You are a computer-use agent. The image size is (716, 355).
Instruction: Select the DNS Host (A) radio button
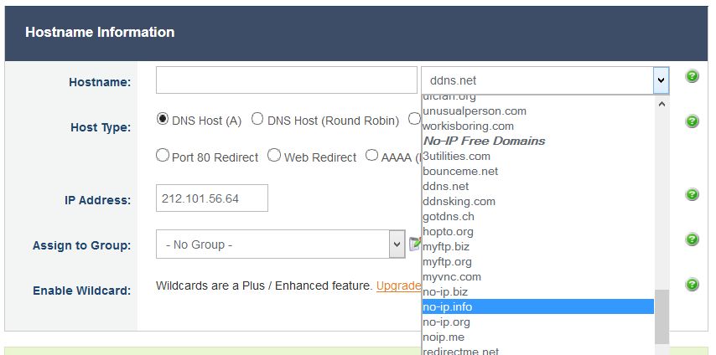tap(163, 120)
